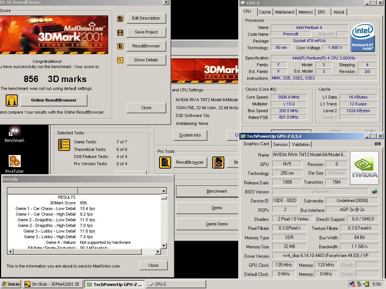Click the GPU-Z BIOS save chip icon
Screen dimensions: 386x289
click(x=375, y=192)
